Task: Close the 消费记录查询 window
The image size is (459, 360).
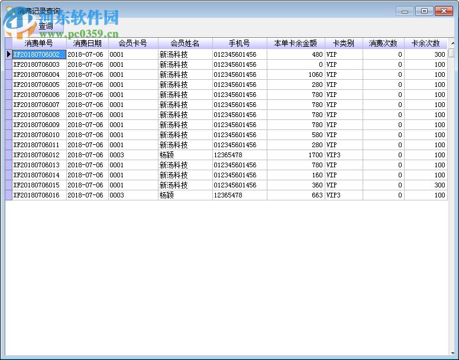Action: pyautogui.click(x=444, y=11)
